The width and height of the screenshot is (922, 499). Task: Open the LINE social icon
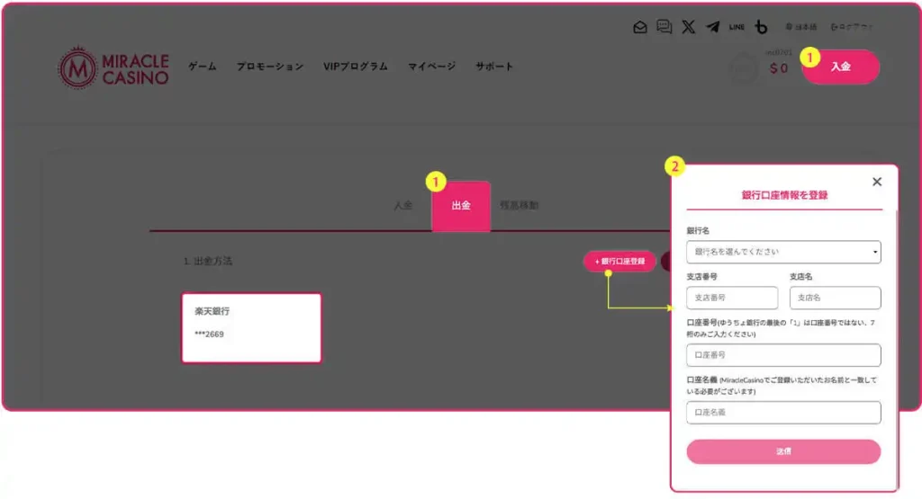[x=737, y=27]
